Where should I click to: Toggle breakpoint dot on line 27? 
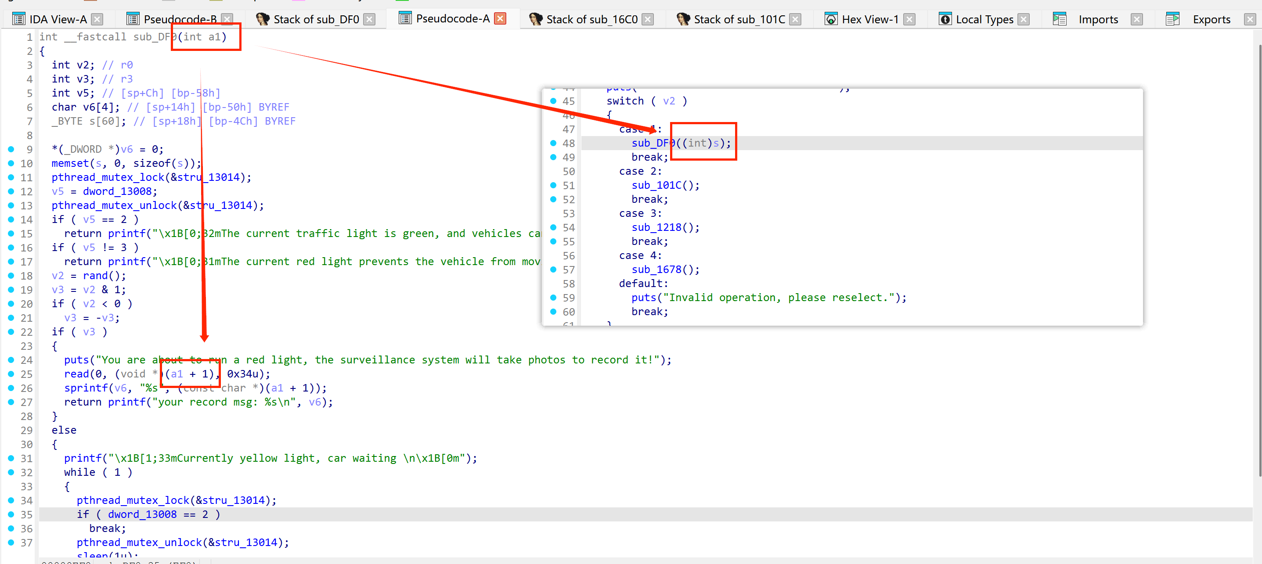click(11, 402)
